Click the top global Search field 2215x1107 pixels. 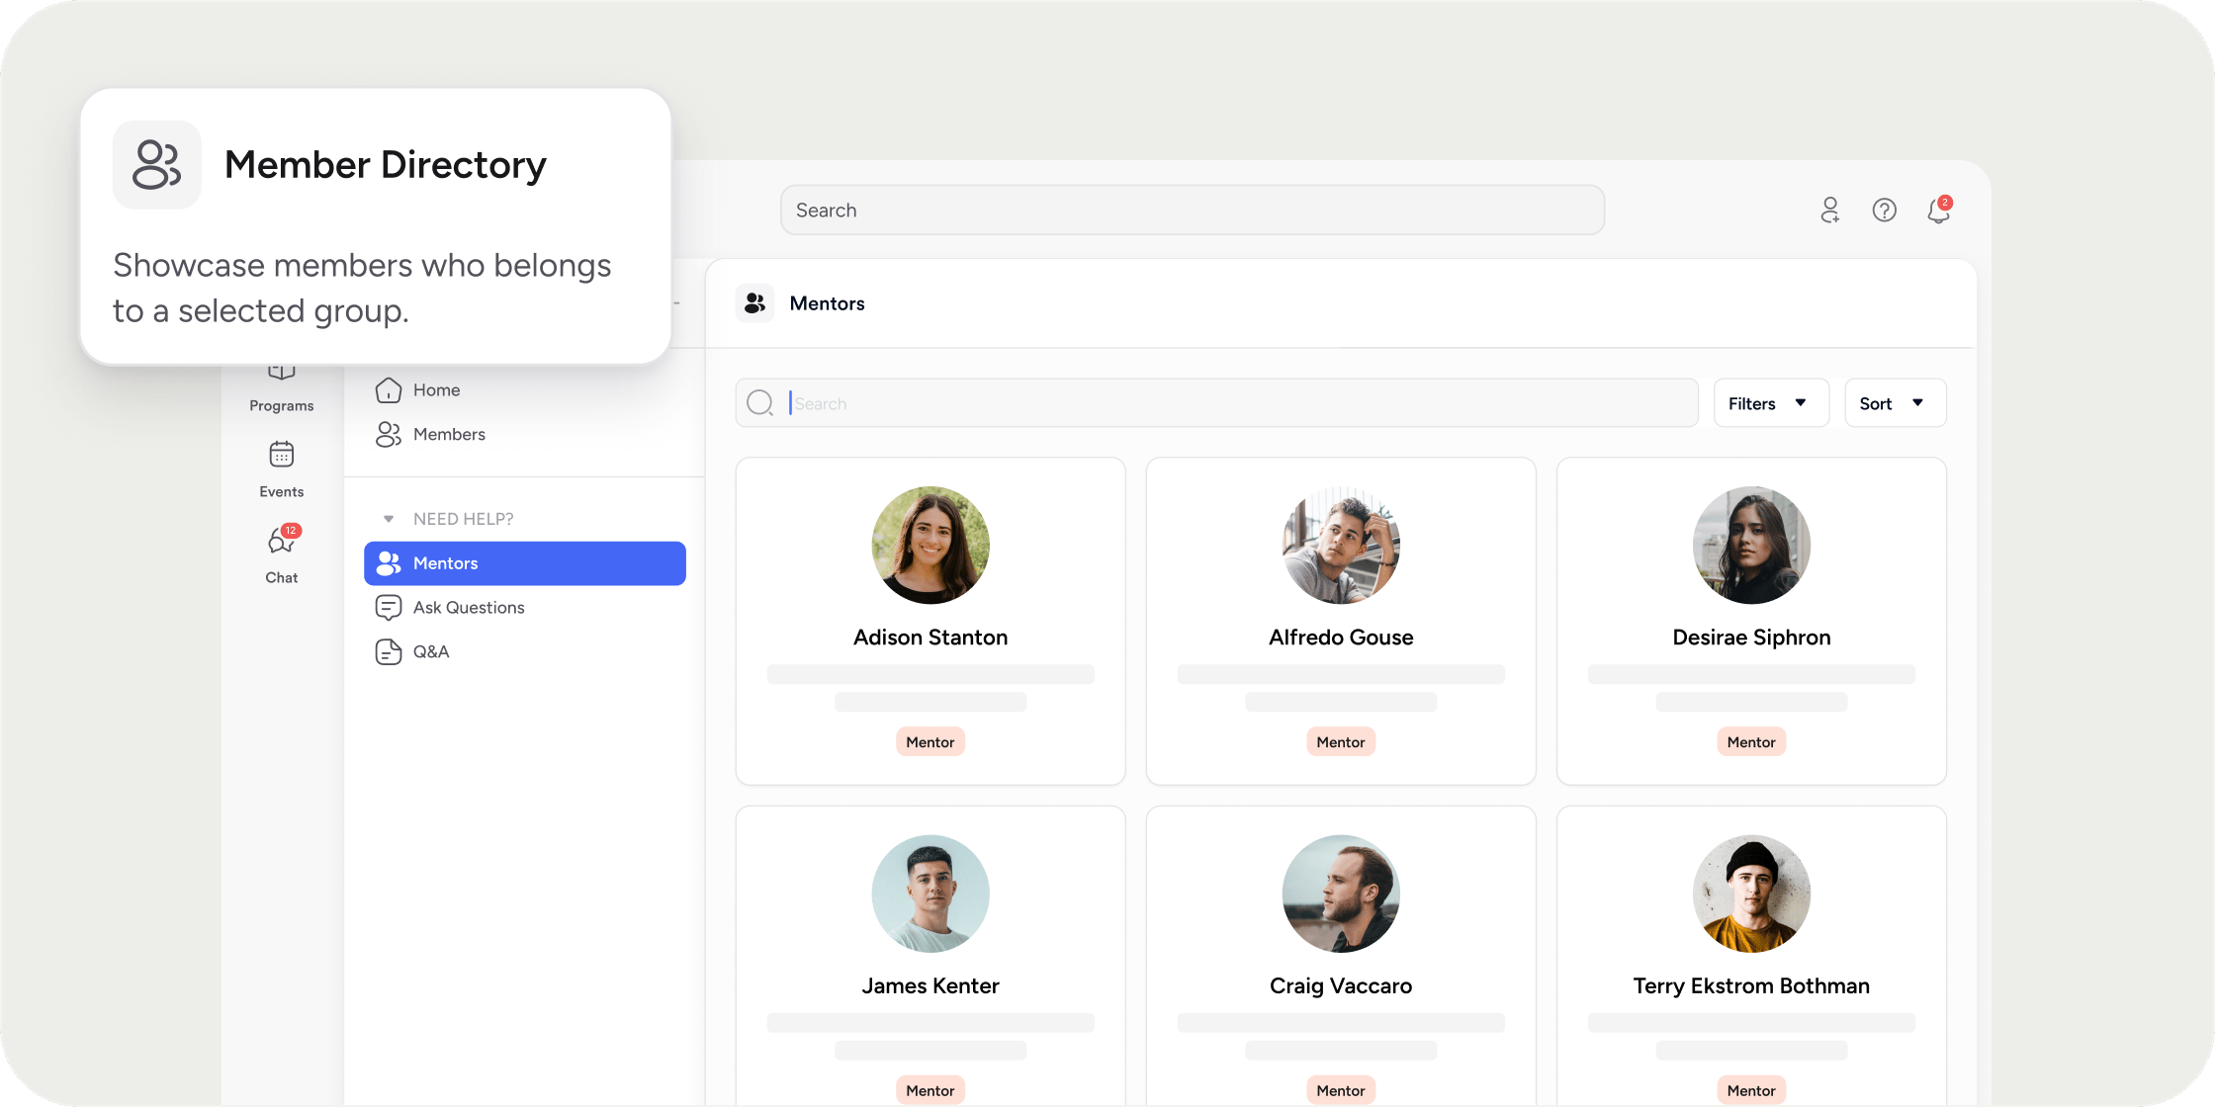pyautogui.click(x=1192, y=210)
